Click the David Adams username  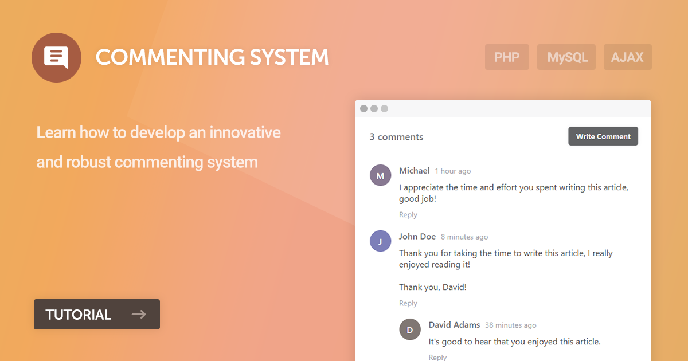[455, 325]
